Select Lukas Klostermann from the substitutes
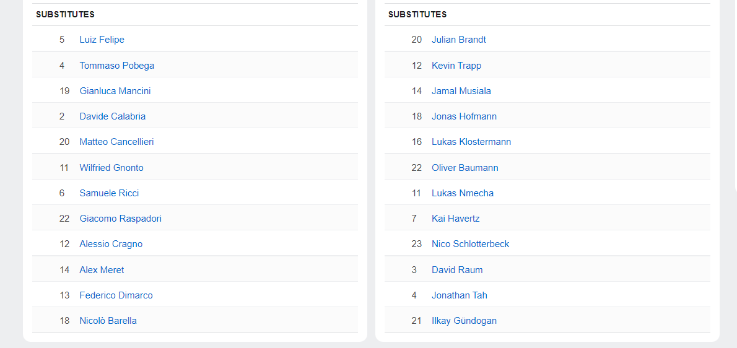The height and width of the screenshot is (348, 737). tap(471, 142)
